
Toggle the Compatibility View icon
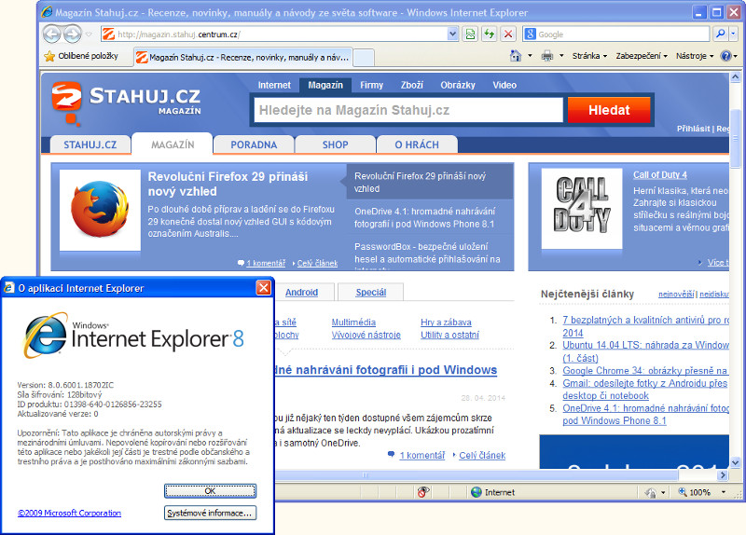[x=470, y=34]
